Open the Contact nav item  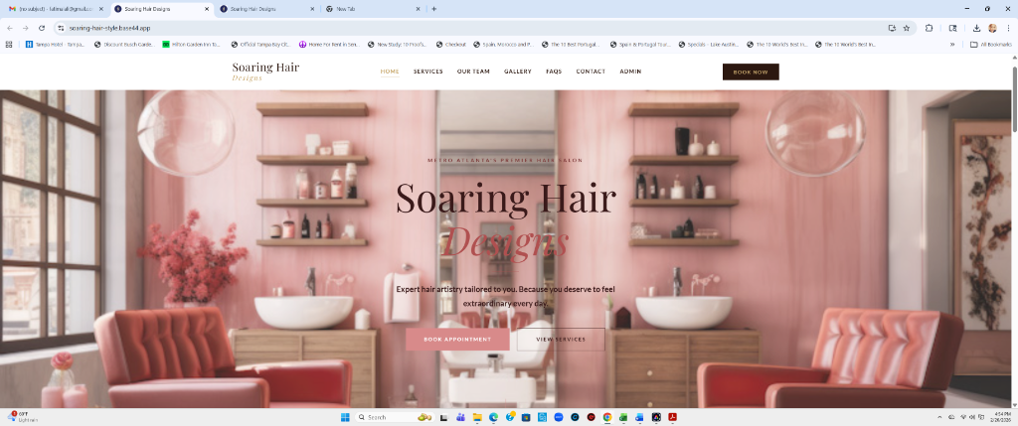pyautogui.click(x=591, y=71)
